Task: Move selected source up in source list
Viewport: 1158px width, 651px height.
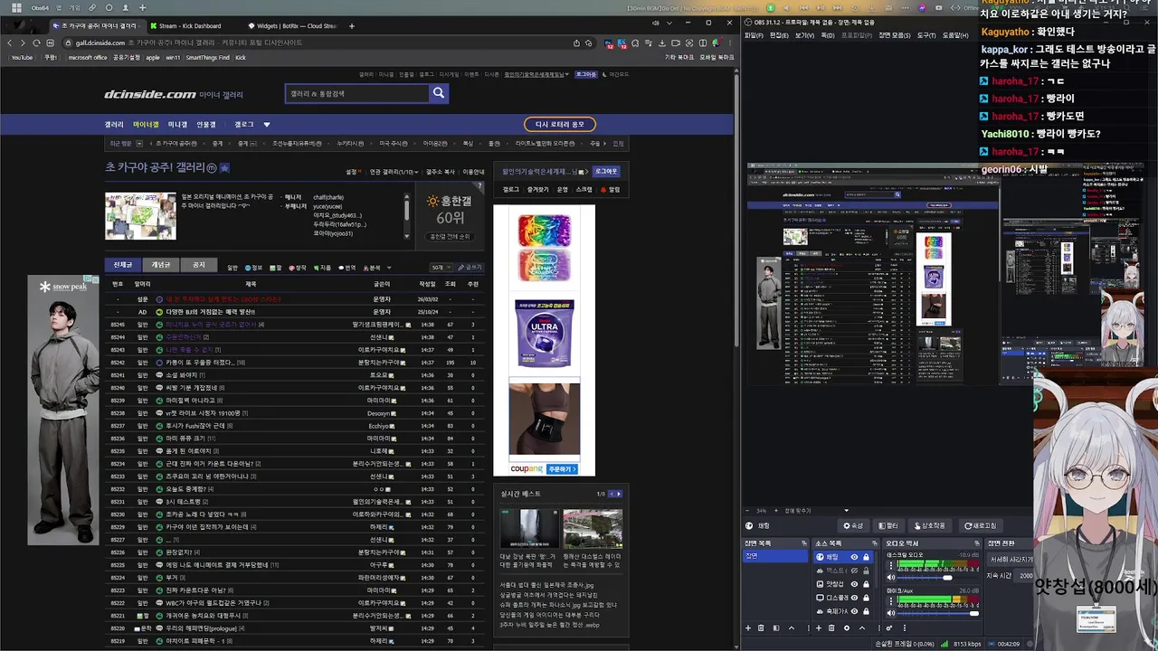Action: [862, 628]
